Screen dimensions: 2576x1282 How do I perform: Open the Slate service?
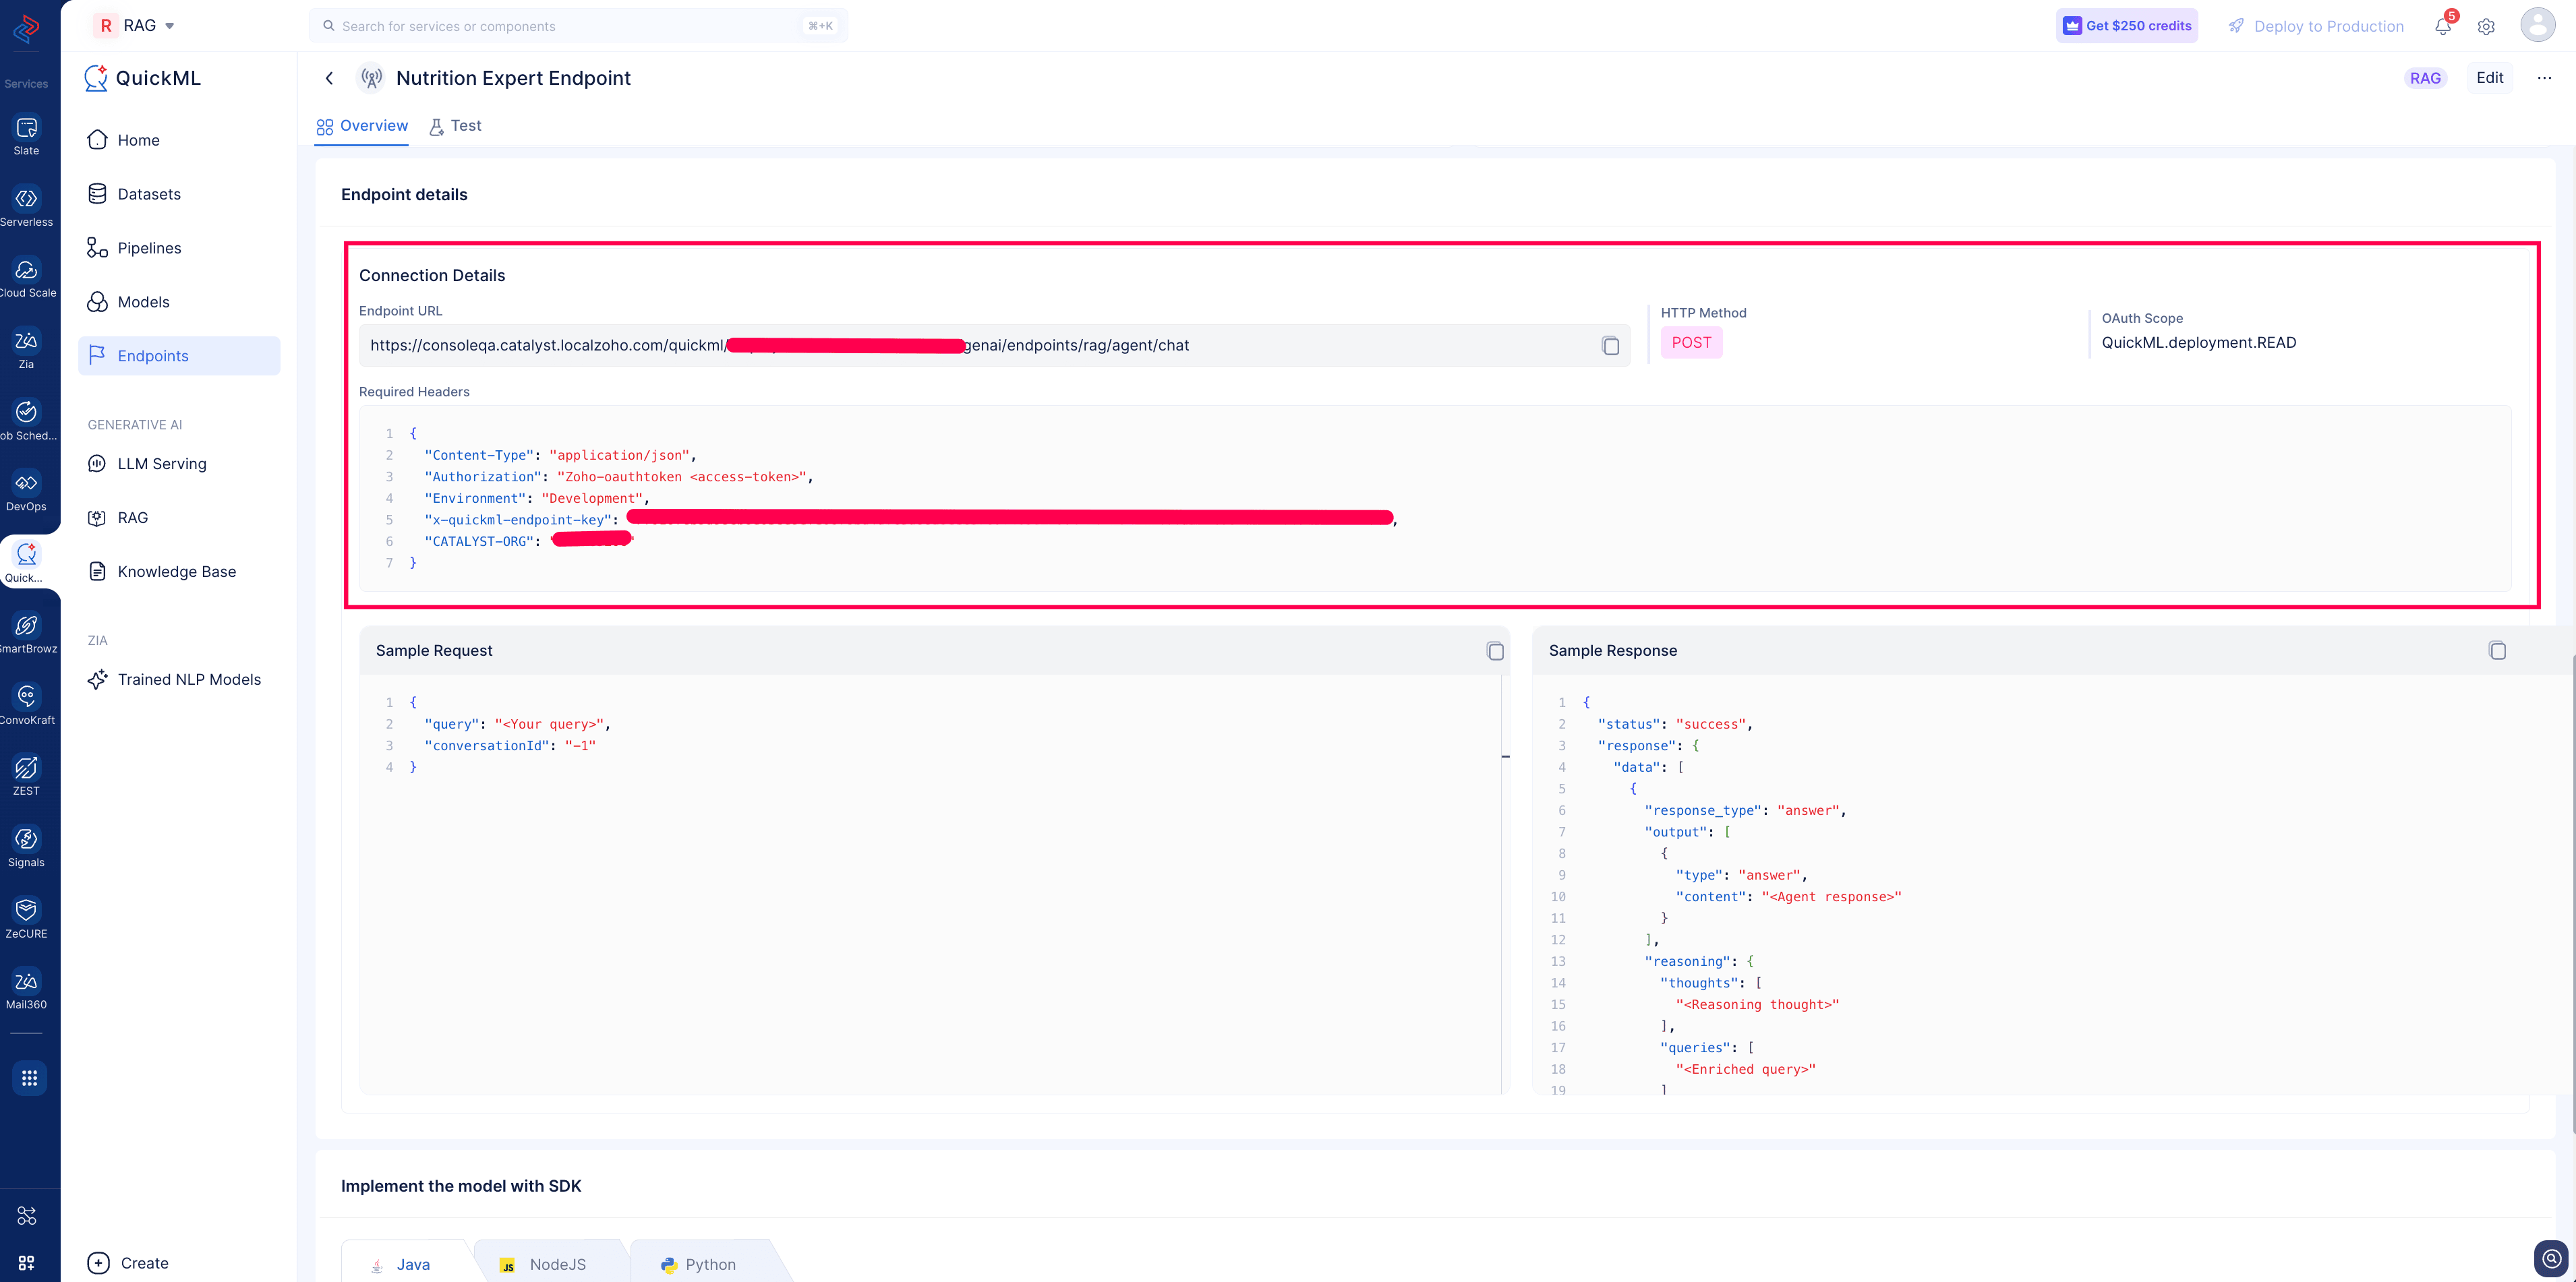(27, 136)
